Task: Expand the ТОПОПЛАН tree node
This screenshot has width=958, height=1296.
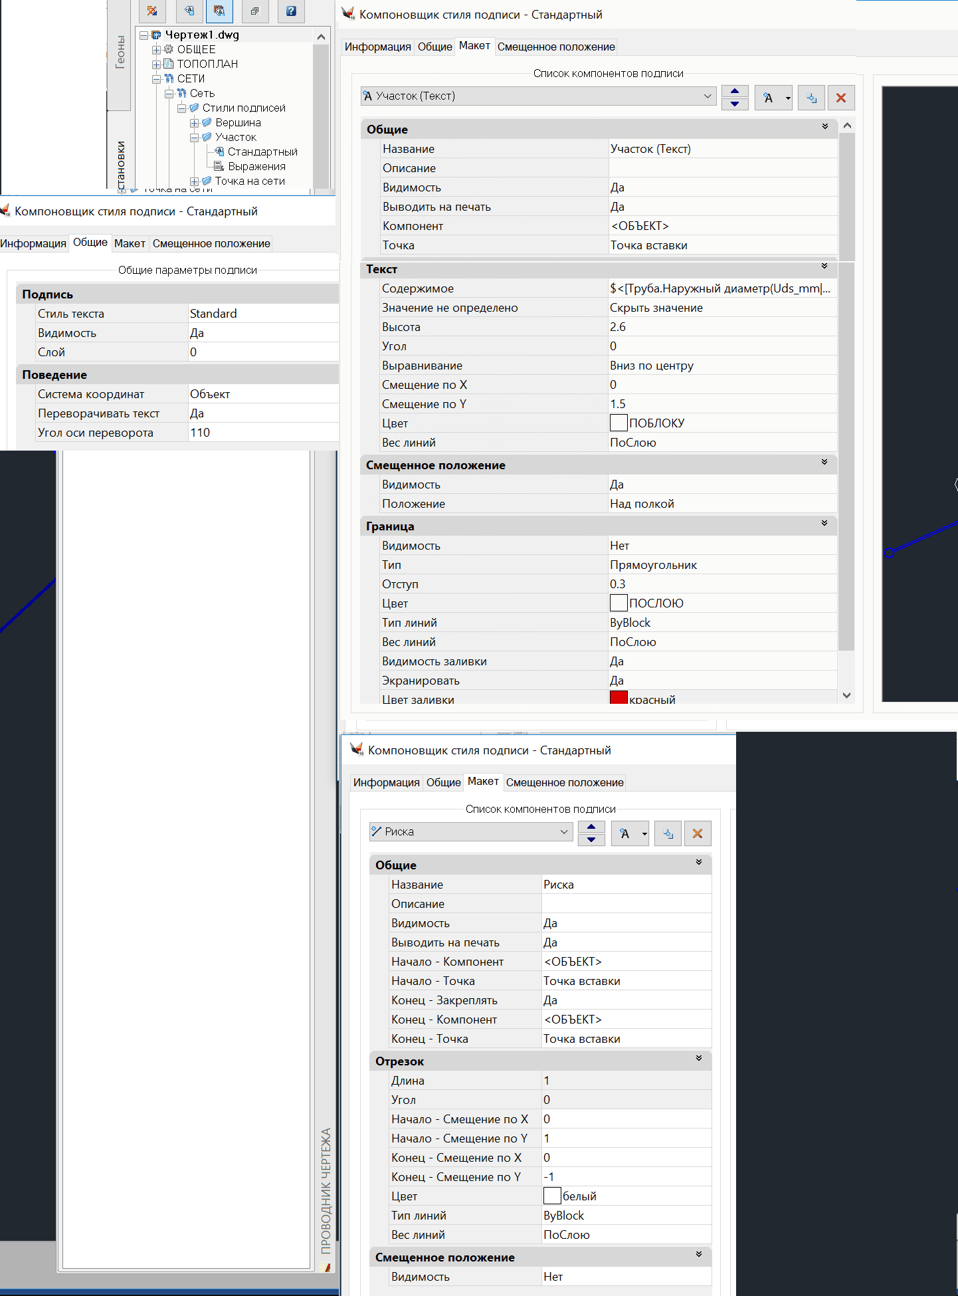Action: pos(156,64)
